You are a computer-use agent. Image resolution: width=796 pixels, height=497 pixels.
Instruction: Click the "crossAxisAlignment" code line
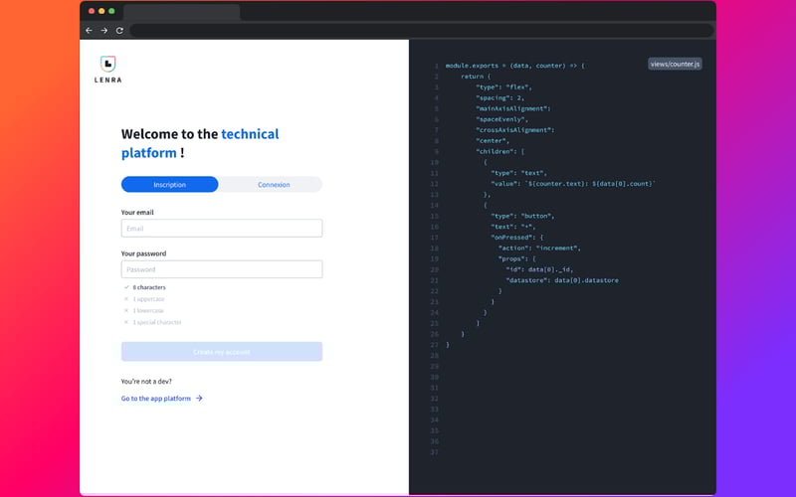[514, 130]
